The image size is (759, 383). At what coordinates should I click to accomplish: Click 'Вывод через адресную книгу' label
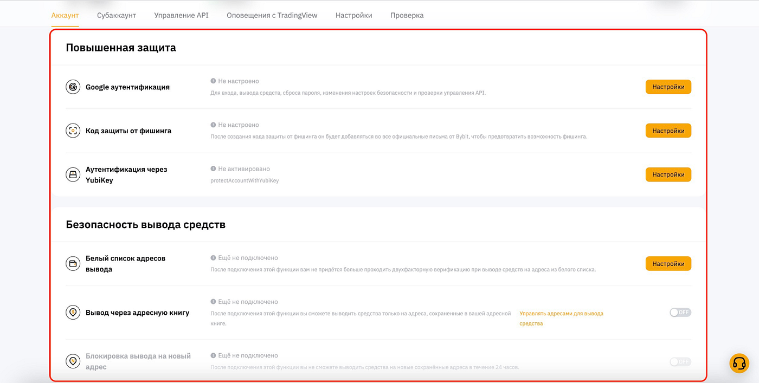tap(138, 313)
